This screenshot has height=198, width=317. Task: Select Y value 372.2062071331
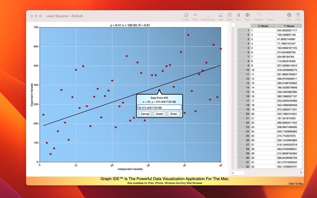point(289,110)
